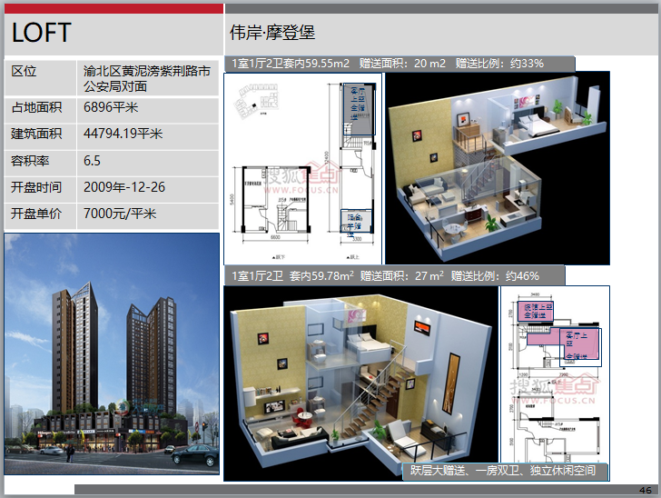Click the high-rise building rendering photo
The width and height of the screenshot is (661, 498).
point(112,353)
